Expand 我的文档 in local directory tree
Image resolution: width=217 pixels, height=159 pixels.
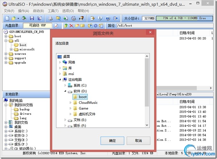tap(6, 122)
